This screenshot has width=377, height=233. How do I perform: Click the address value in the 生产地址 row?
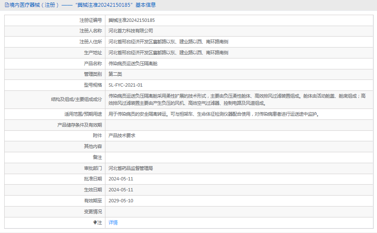168,53
